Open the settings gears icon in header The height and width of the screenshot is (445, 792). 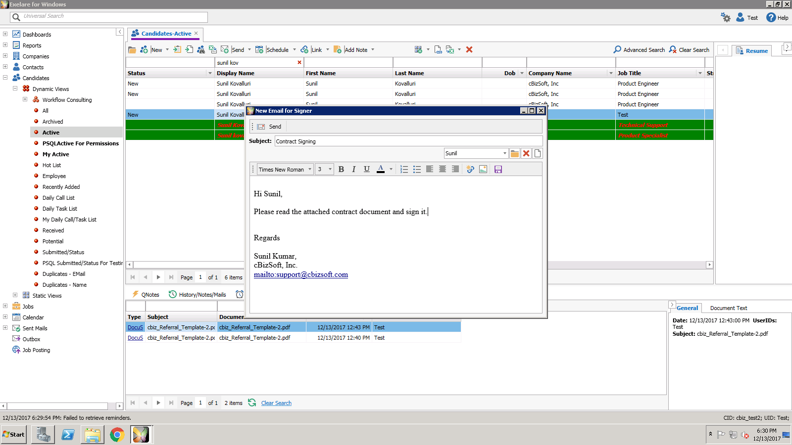(726, 17)
